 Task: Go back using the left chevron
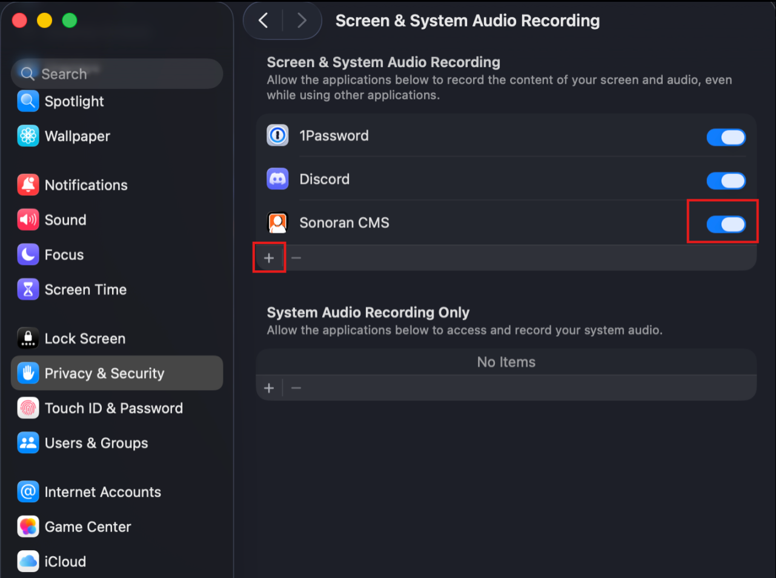pyautogui.click(x=264, y=21)
